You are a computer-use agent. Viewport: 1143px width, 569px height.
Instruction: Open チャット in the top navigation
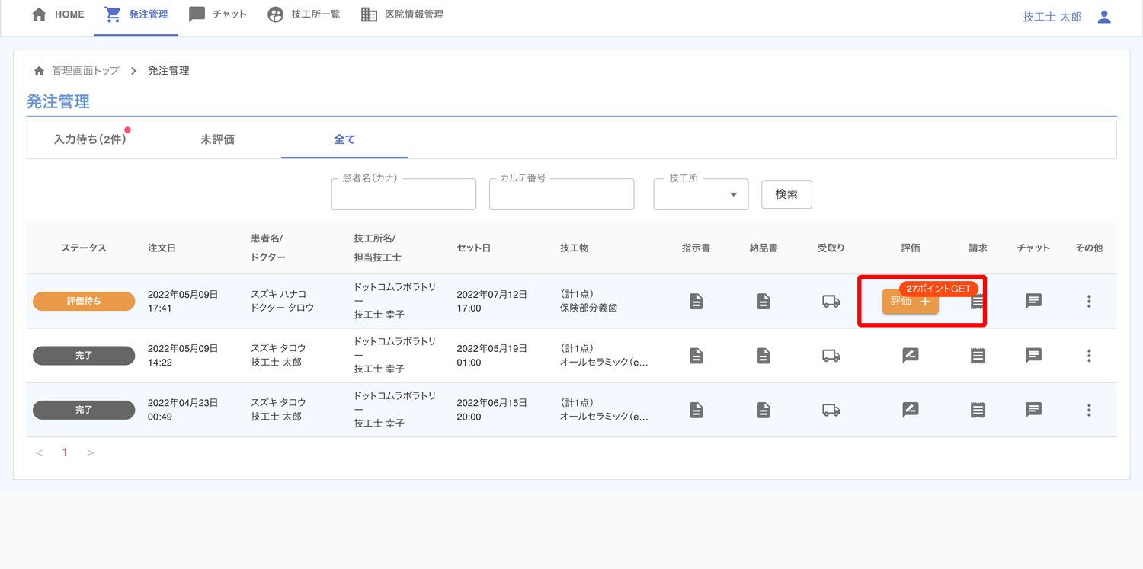click(x=218, y=14)
